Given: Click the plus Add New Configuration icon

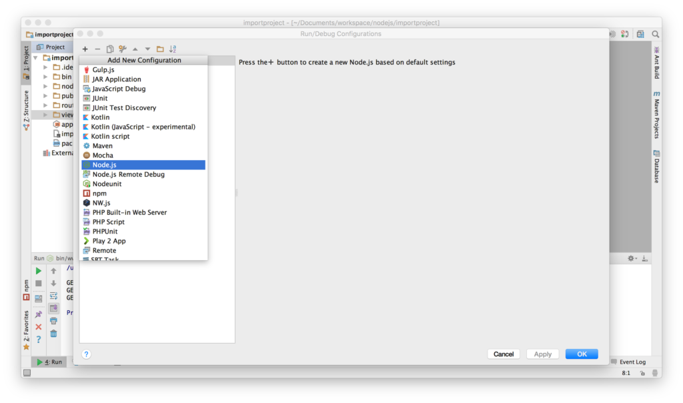Looking at the screenshot, I should coord(85,49).
